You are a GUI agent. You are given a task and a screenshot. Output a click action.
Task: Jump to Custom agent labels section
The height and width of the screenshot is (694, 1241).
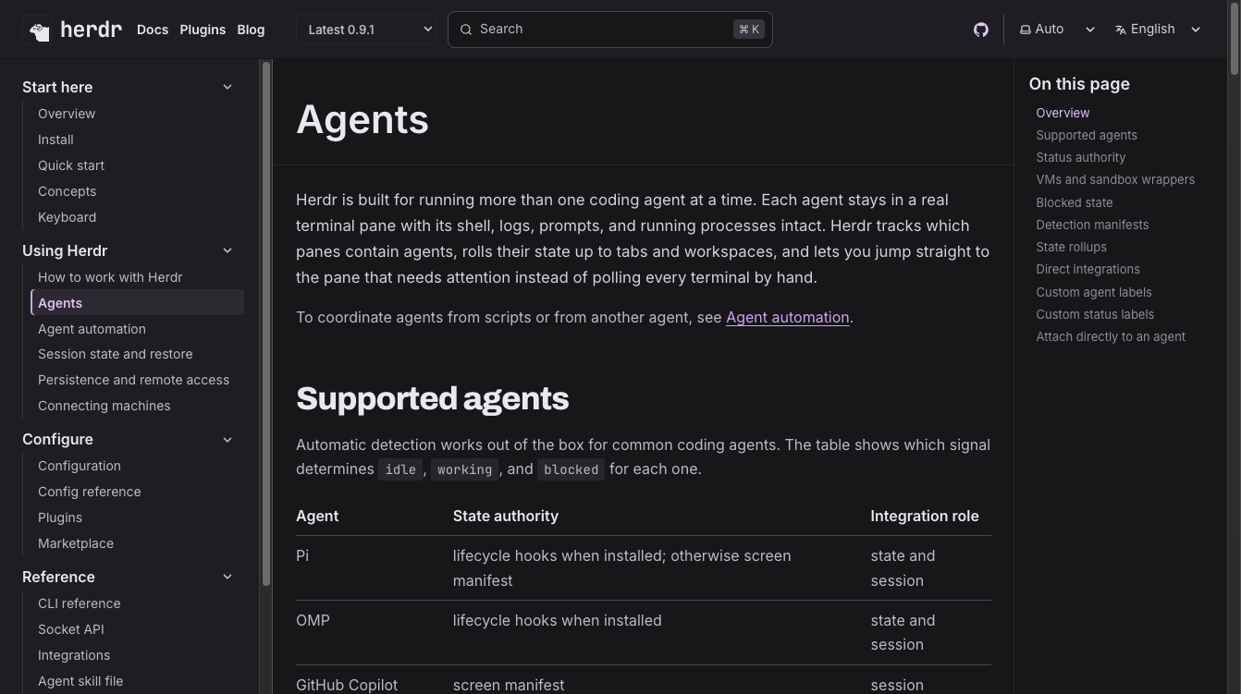pyautogui.click(x=1094, y=292)
